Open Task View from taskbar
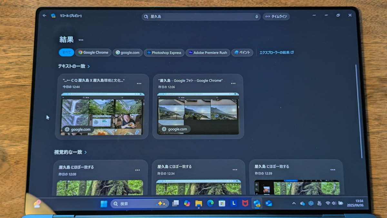 coord(175,203)
